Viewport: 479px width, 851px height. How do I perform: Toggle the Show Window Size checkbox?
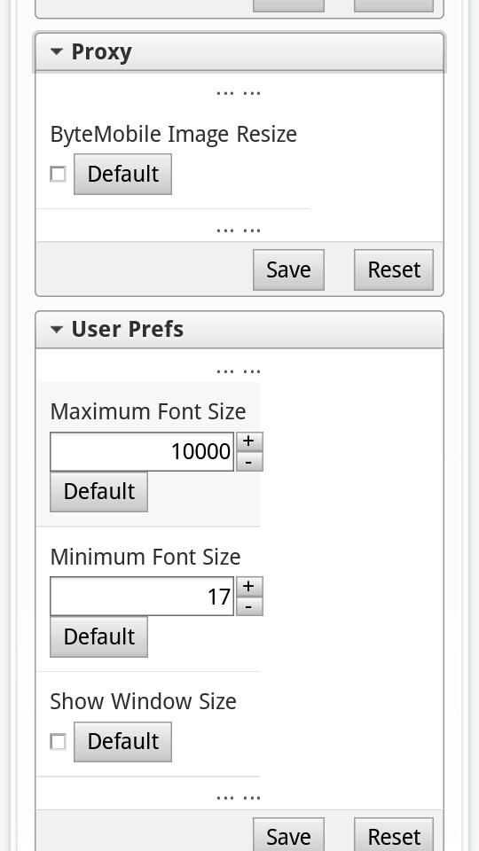[x=59, y=741]
